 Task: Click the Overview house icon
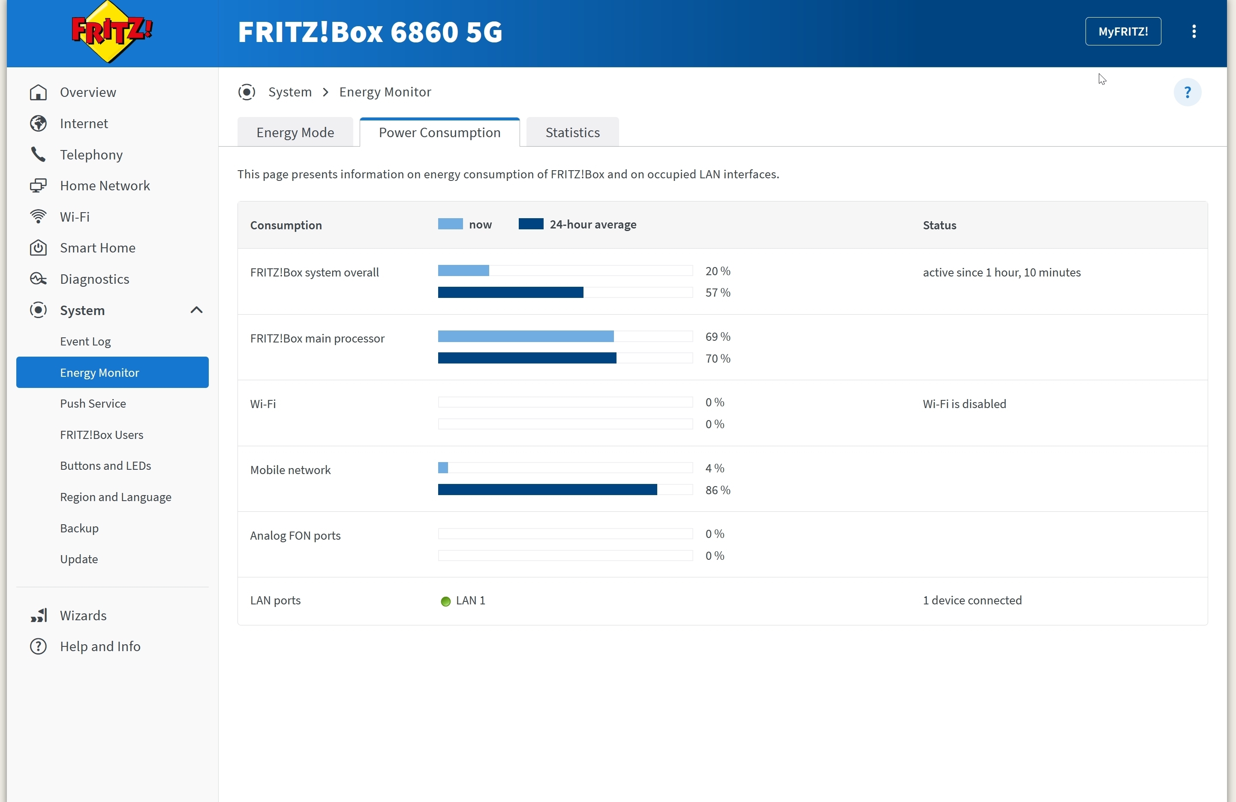(39, 93)
